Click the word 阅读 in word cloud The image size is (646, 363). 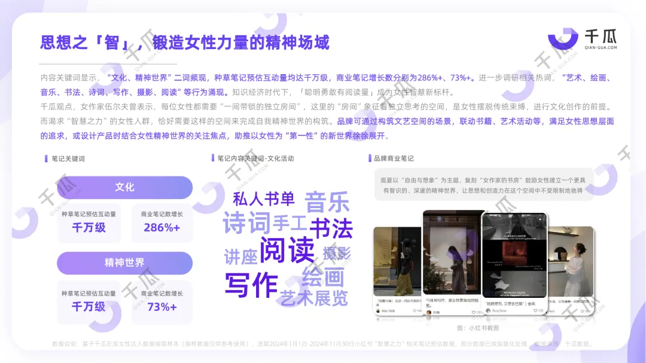287,250
